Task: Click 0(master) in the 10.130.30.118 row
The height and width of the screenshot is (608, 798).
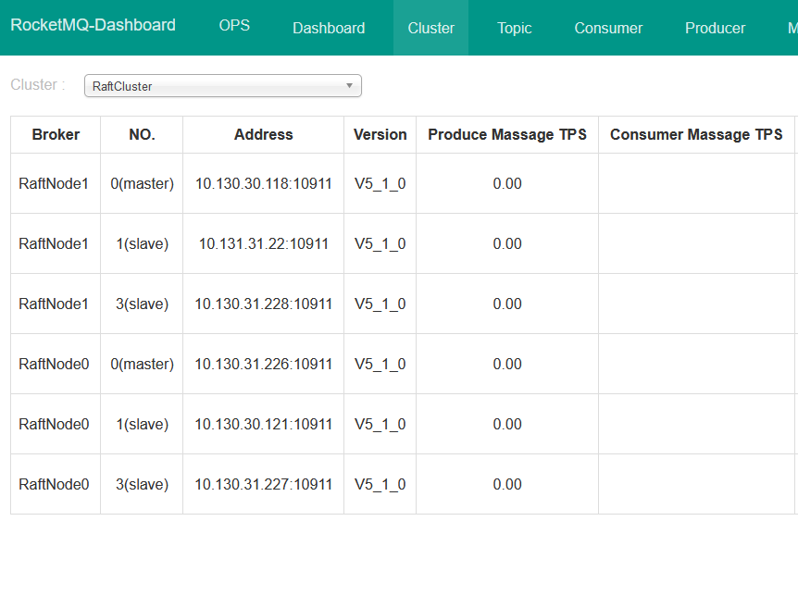Action: point(142,183)
